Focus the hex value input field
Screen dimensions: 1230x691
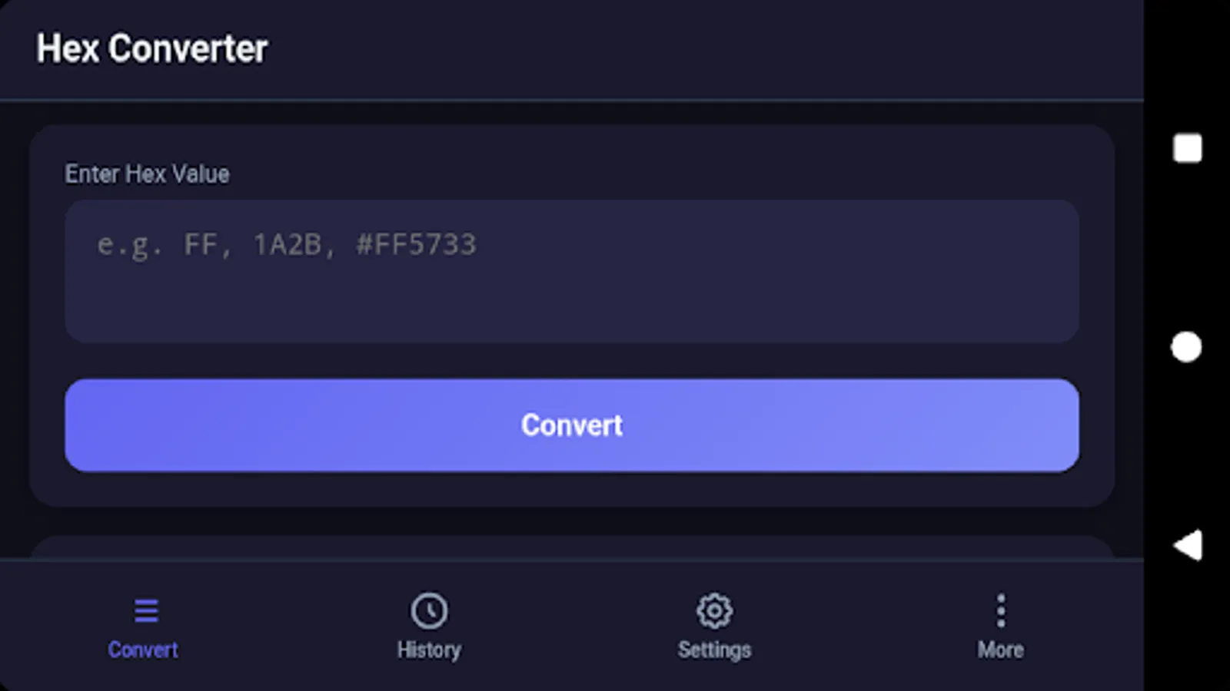(x=571, y=271)
